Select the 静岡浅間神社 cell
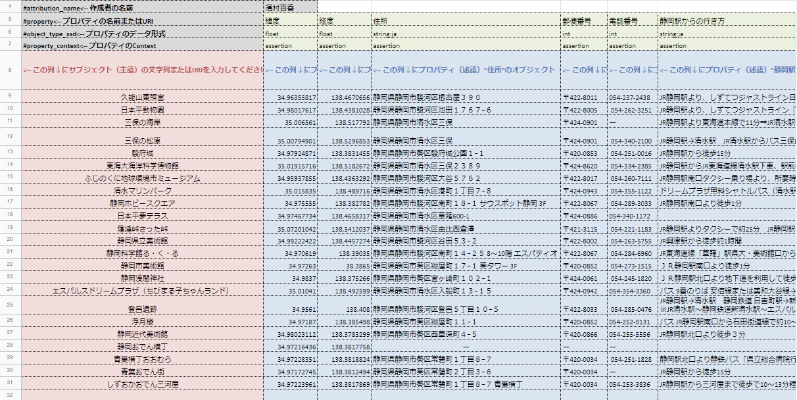 click(142, 278)
